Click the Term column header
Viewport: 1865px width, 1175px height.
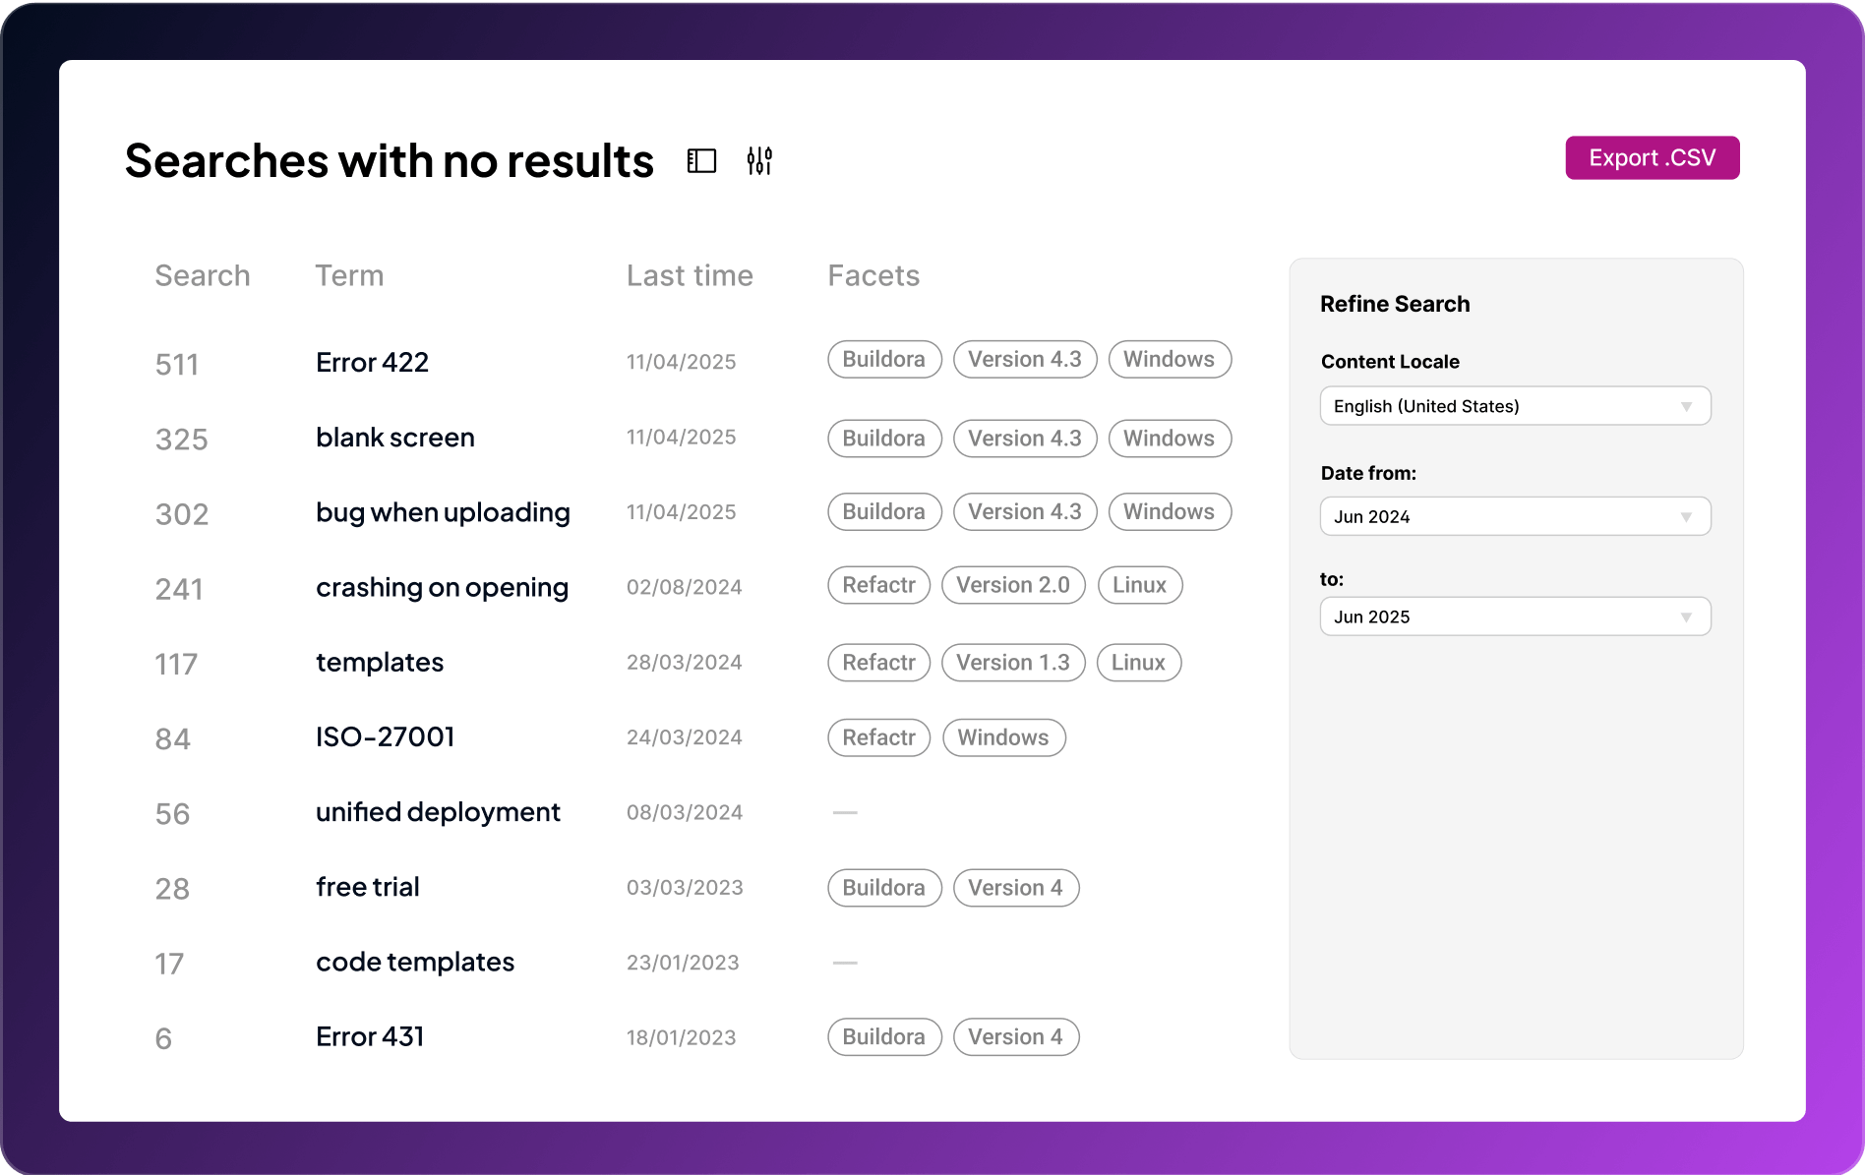point(349,275)
